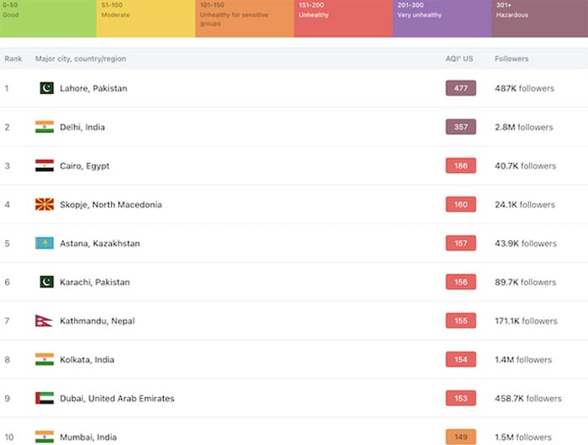The width and height of the screenshot is (588, 445).
Task: Click the 1.4M followers text
Action: [523, 359]
